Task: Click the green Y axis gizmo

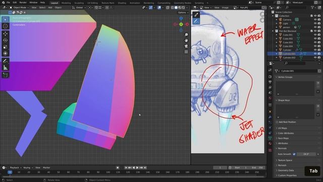Action: pos(181,24)
